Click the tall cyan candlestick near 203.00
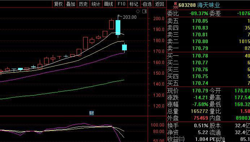250x142 pixels. tap(118, 27)
